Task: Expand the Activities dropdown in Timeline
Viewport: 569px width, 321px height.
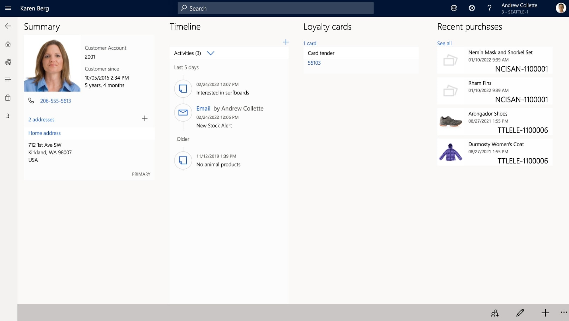Action: tap(211, 53)
